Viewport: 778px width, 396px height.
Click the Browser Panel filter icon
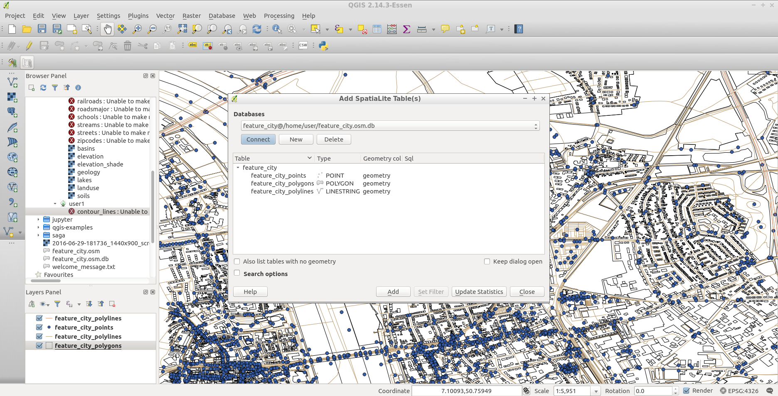point(55,88)
